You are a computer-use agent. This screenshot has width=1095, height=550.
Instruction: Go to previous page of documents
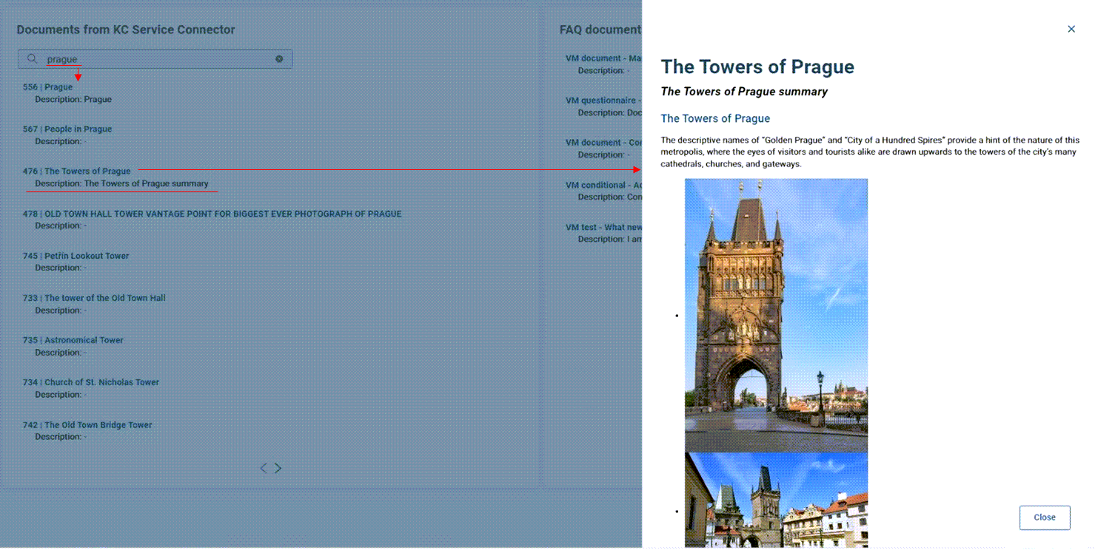click(263, 468)
